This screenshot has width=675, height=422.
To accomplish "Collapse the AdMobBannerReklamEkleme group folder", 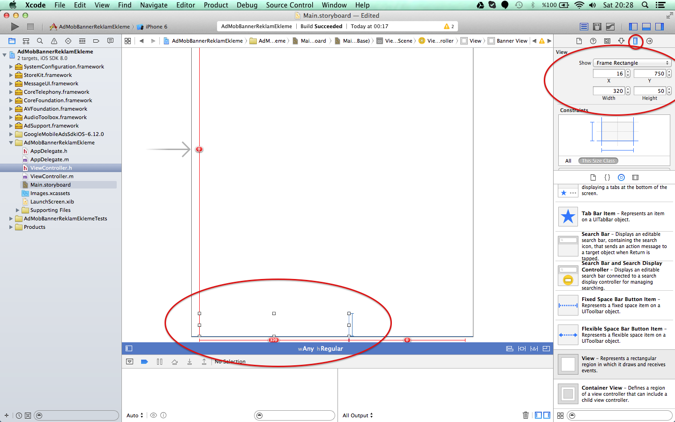I will 11,143.
